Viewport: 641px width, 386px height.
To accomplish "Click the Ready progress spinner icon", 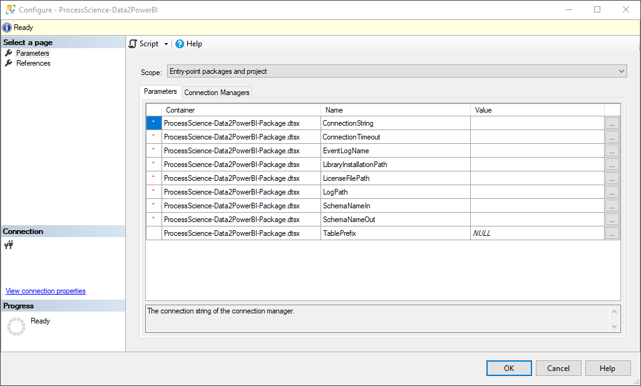I will 16,327.
